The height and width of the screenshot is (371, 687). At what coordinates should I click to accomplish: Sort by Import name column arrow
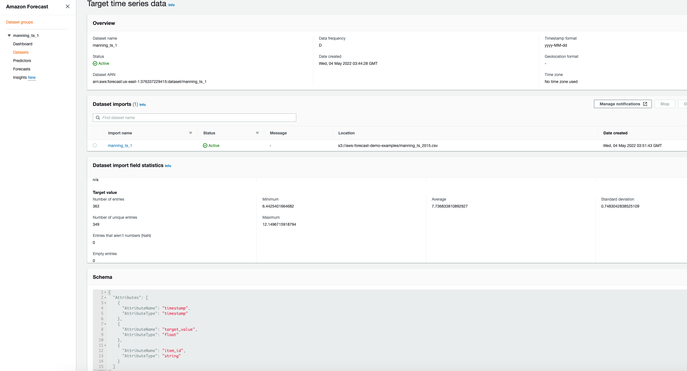click(191, 133)
